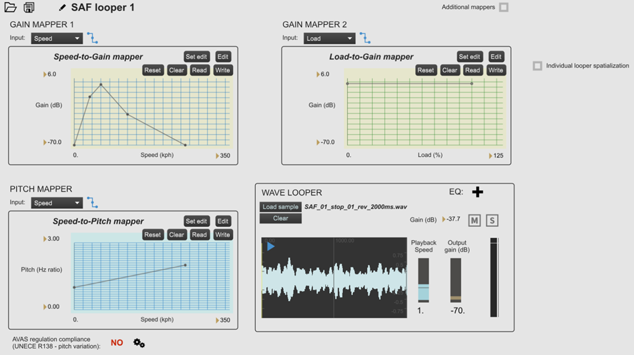Click the waveform display of the sample
This screenshot has height=355, width=634.
click(334, 278)
